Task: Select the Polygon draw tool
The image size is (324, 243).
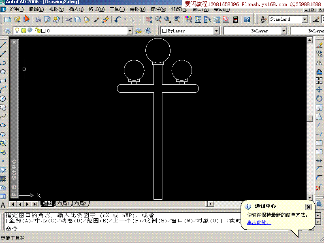Action: click(3, 72)
